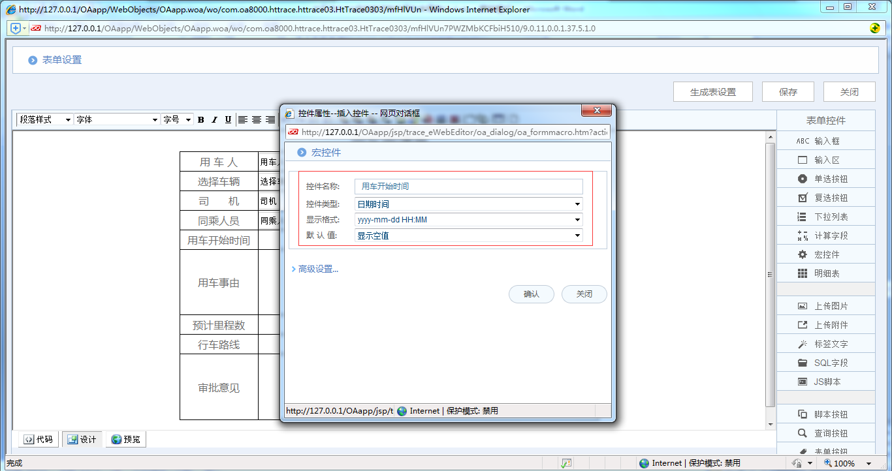Expand the 默认值 default value dropdown
Screen dimensions: 892x471
click(x=577, y=235)
